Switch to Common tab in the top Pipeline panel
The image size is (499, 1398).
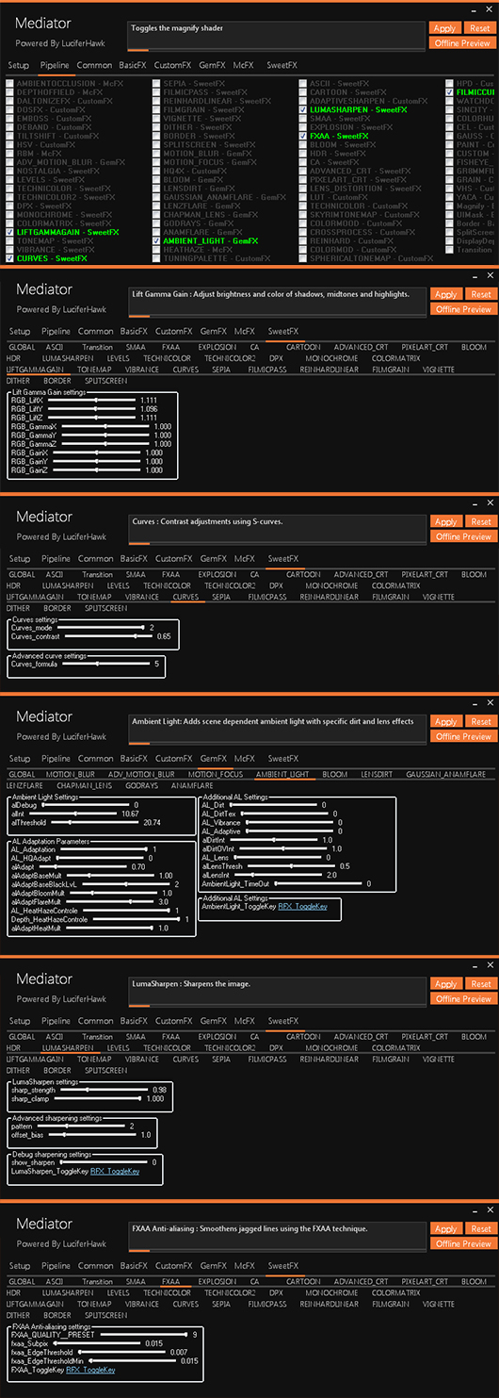[x=94, y=66]
